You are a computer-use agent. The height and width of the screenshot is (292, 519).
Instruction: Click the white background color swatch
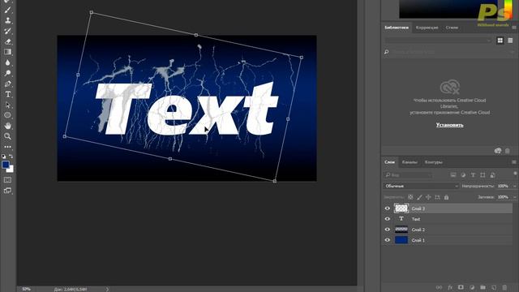pyautogui.click(x=11, y=170)
